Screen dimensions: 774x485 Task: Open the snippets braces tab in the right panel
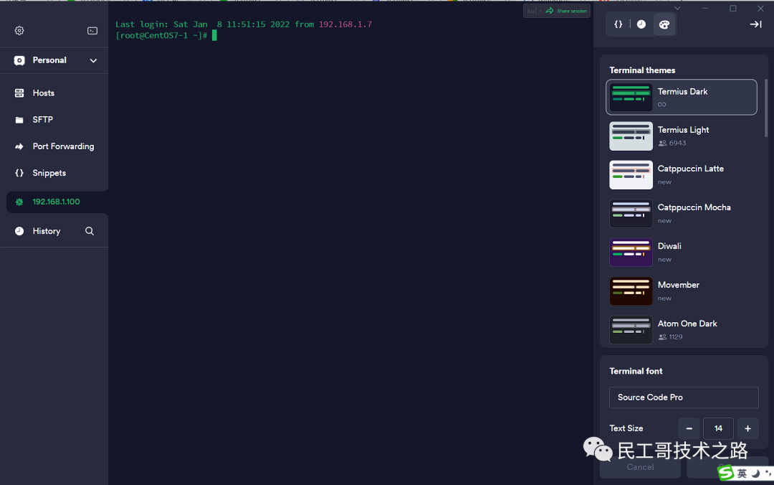point(618,24)
